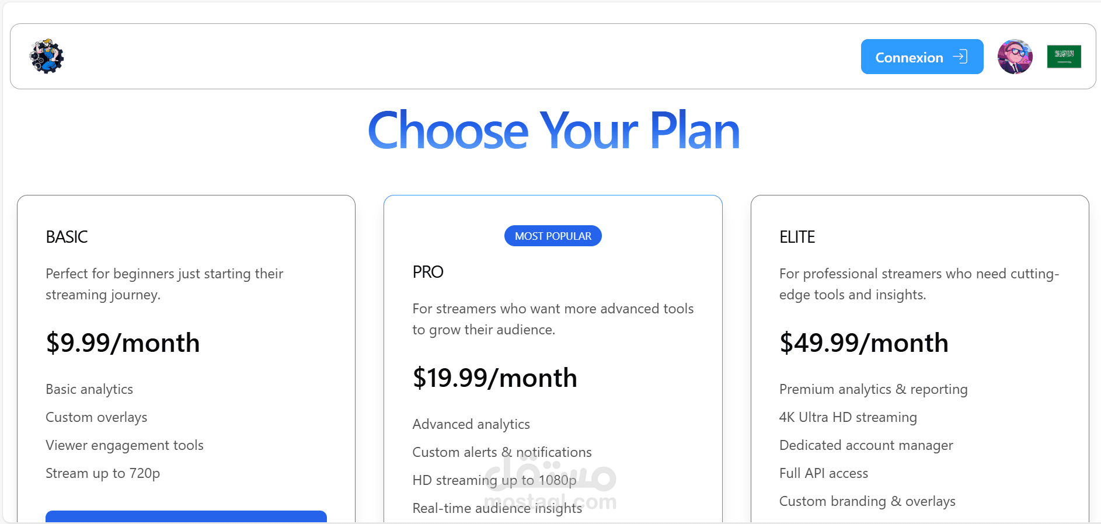Click the Choose Your Plan heading
This screenshot has width=1101, height=524.
553,131
